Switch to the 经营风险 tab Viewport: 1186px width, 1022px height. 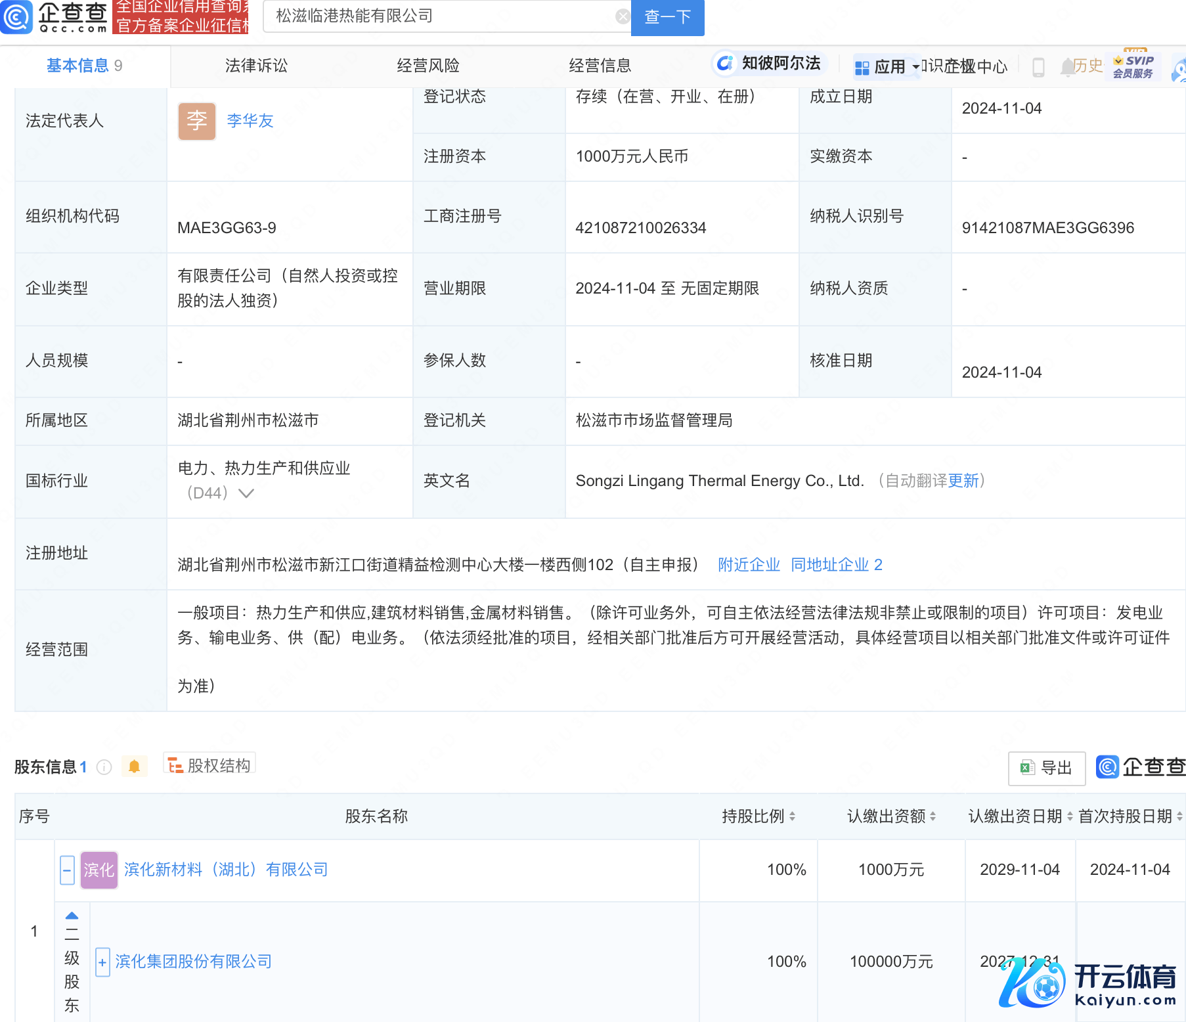click(x=428, y=66)
